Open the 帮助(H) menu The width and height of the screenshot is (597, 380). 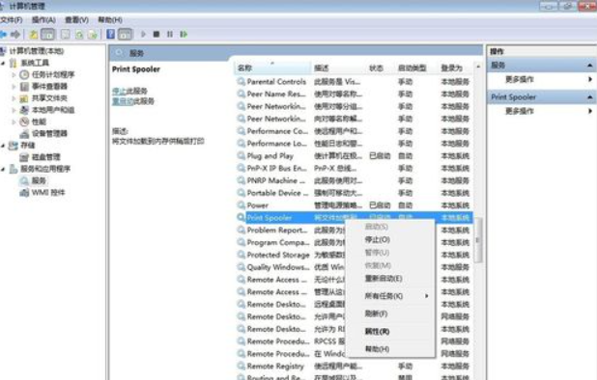click(x=110, y=19)
